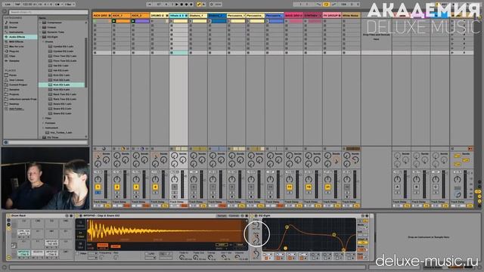Viewport: 484px width, 272px height.
Task: Fold the DRUMS G group track
Action: pyautogui.click(x=167, y=15)
